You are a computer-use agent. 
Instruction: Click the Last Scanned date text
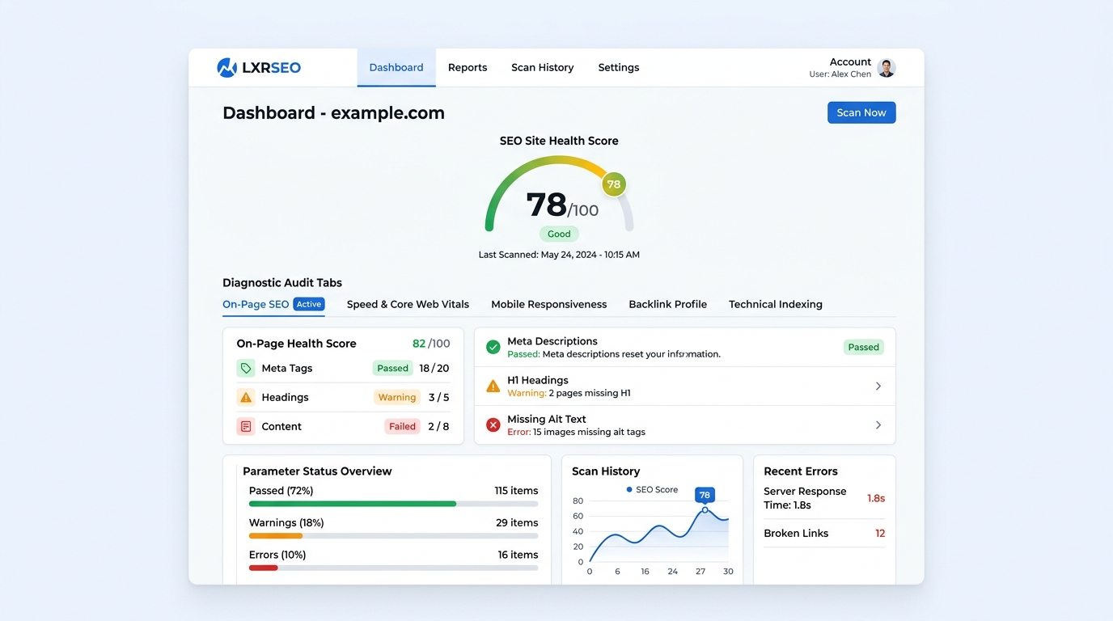(x=559, y=255)
